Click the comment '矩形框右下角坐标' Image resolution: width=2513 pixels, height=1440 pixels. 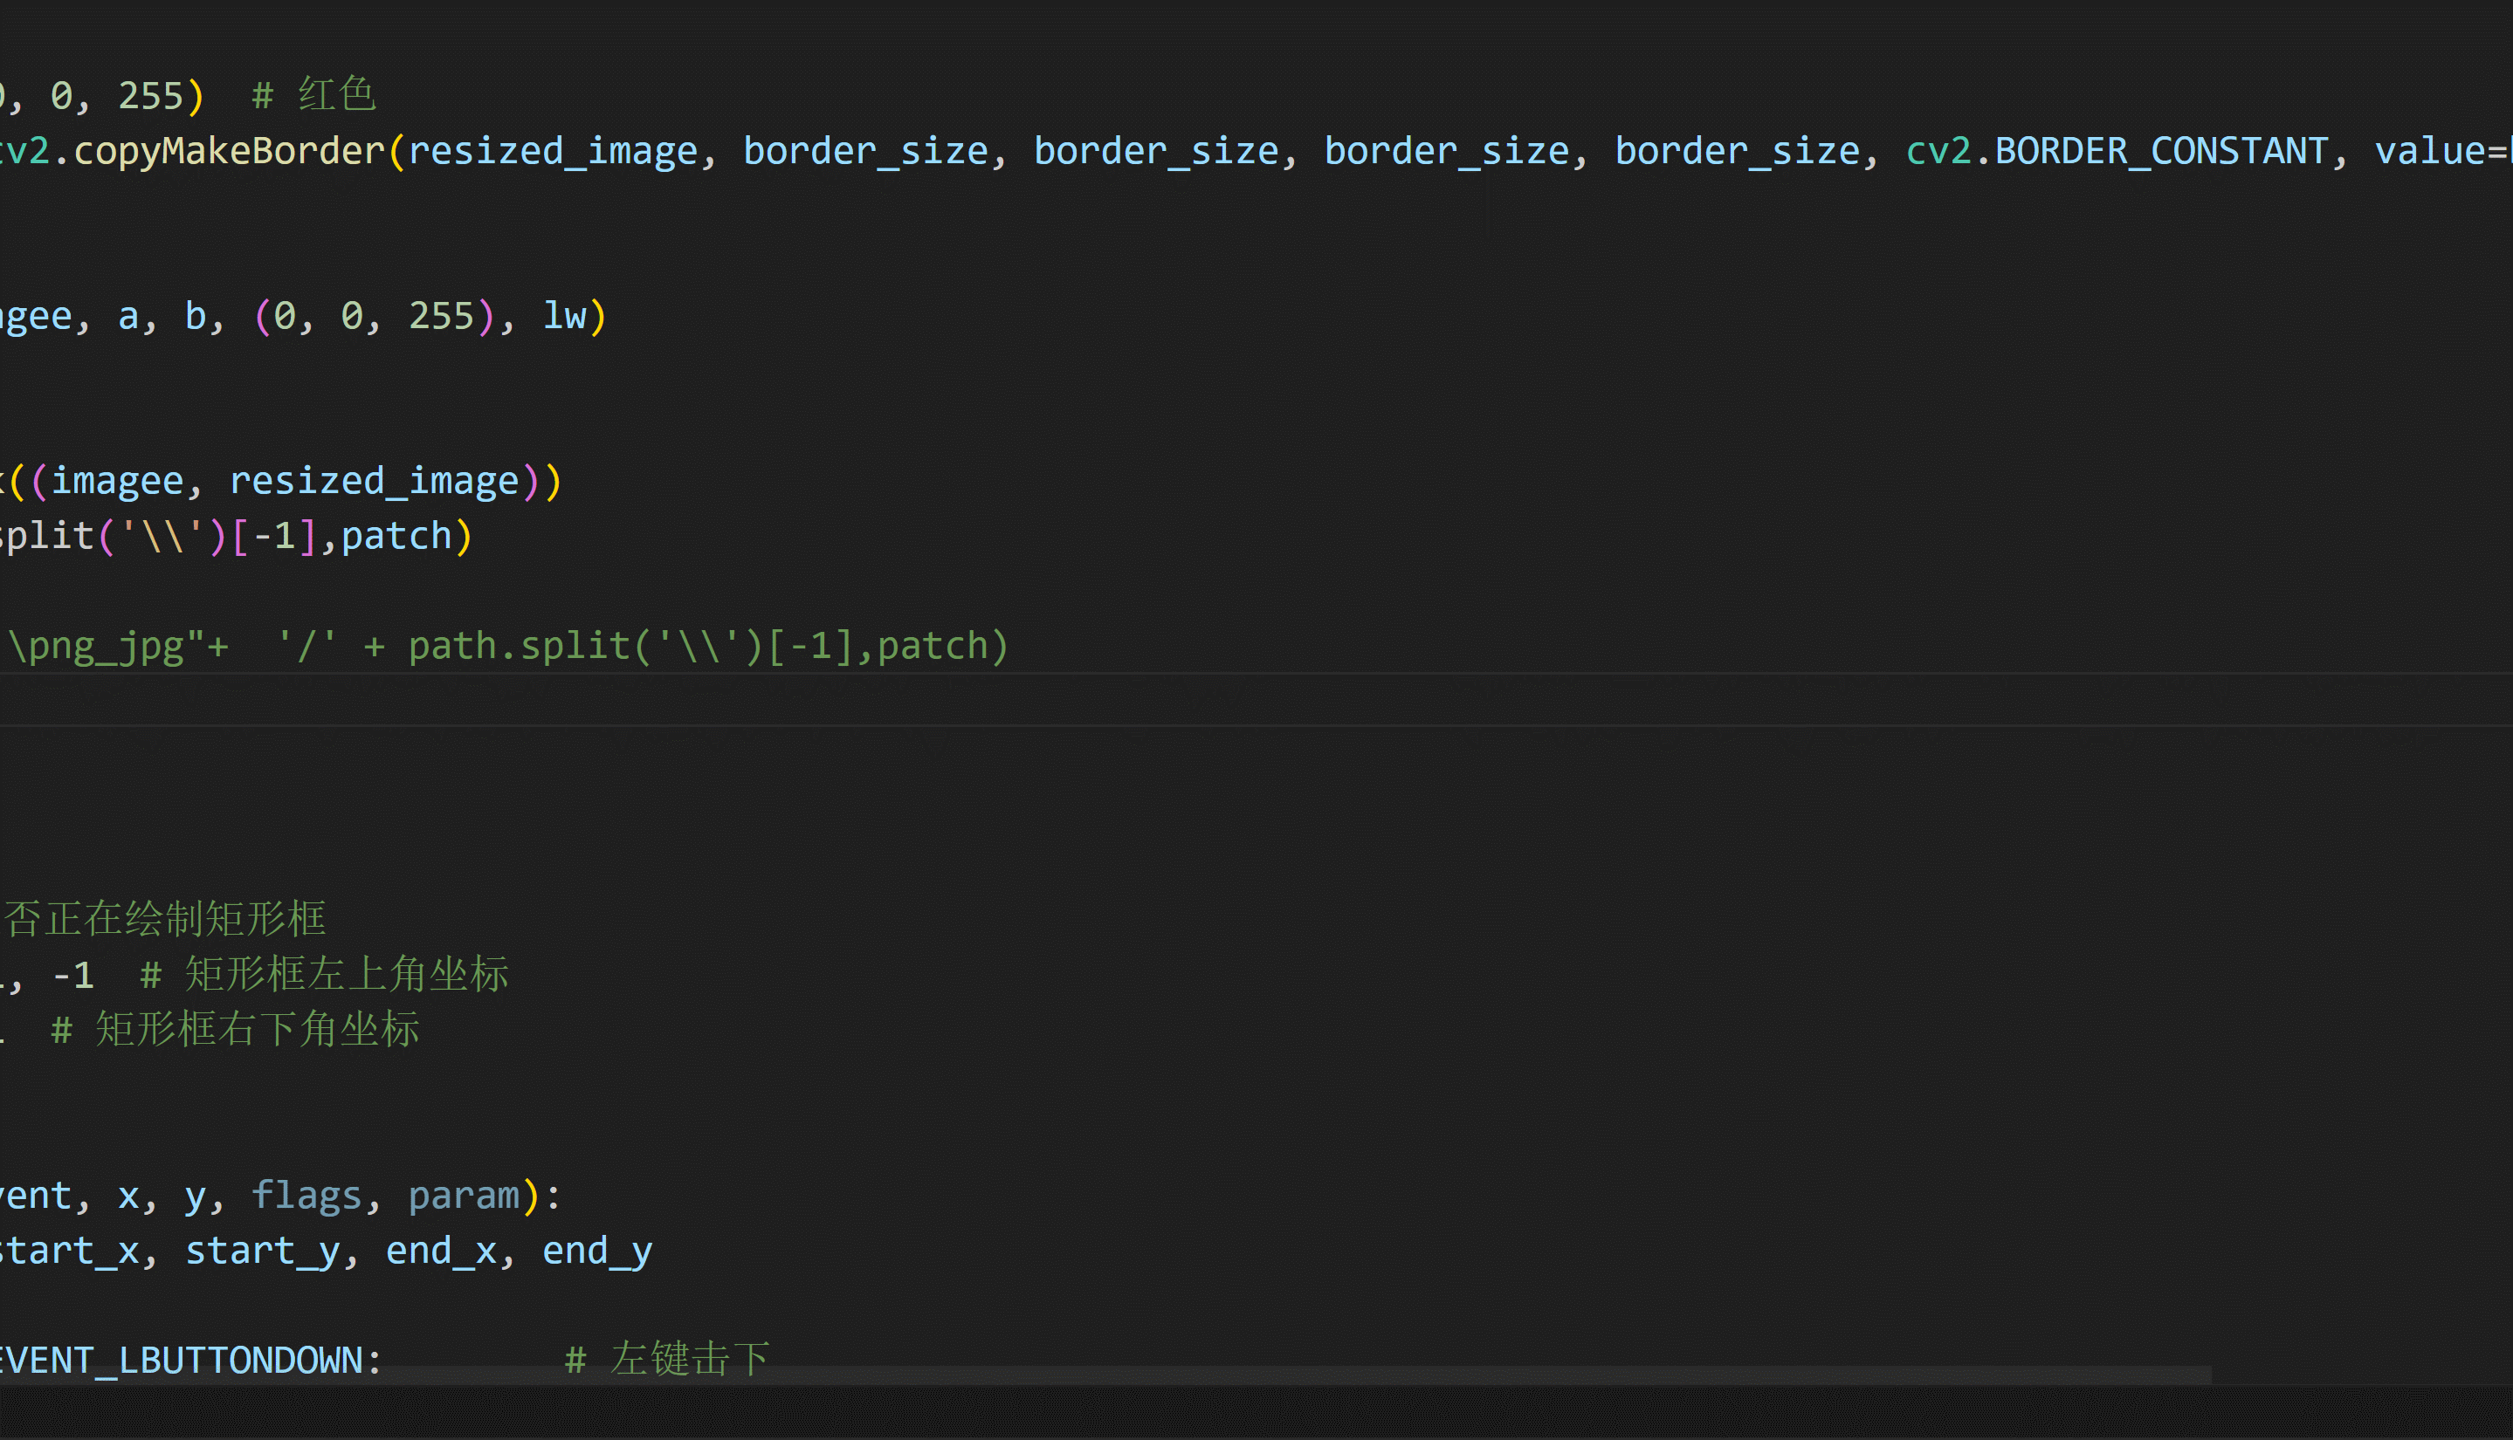click(x=258, y=1029)
